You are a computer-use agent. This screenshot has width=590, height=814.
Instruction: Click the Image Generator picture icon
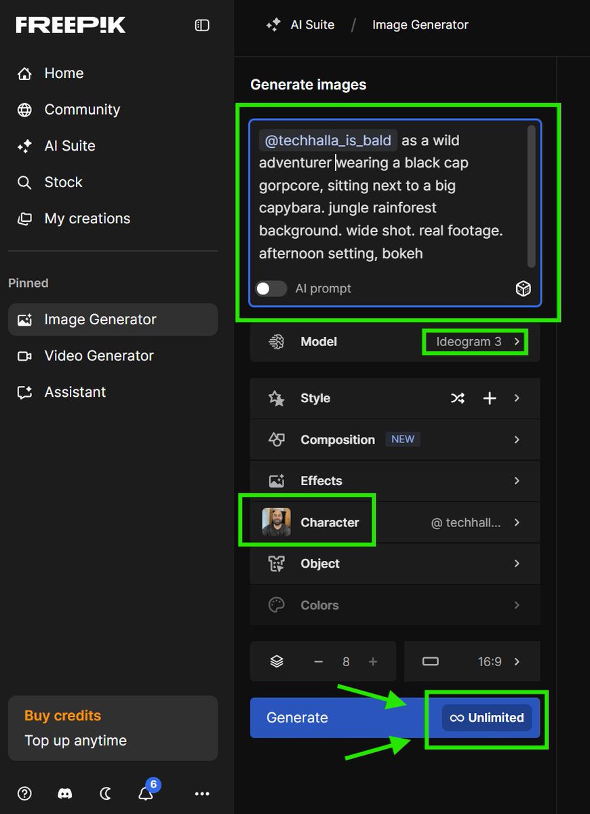click(24, 319)
